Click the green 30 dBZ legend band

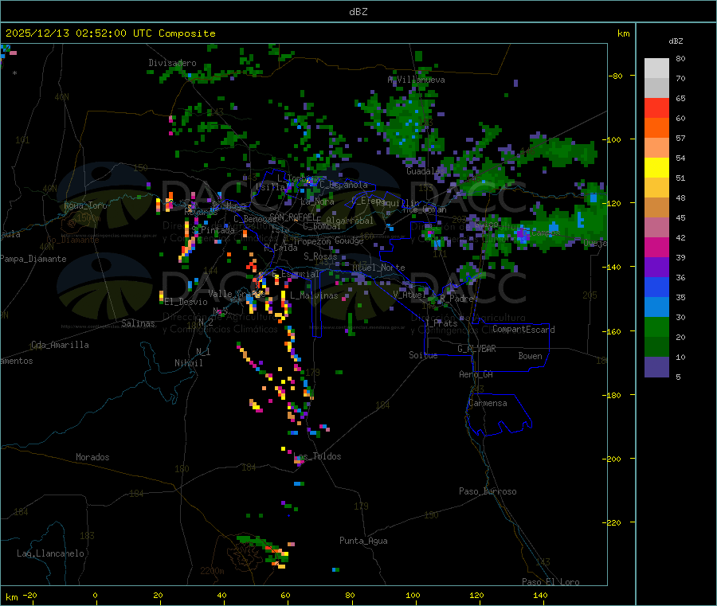coord(656,326)
